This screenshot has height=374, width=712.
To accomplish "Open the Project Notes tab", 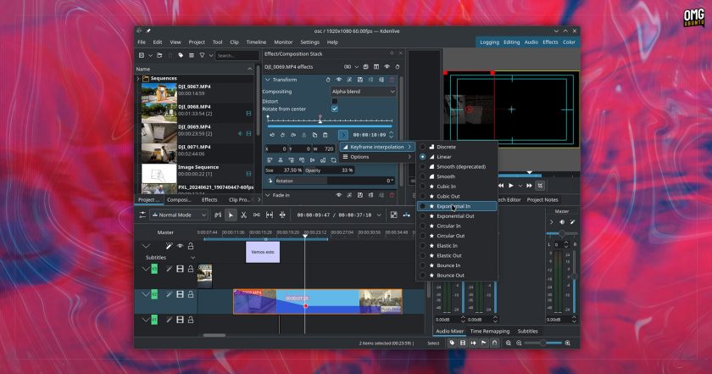I will click(542, 199).
